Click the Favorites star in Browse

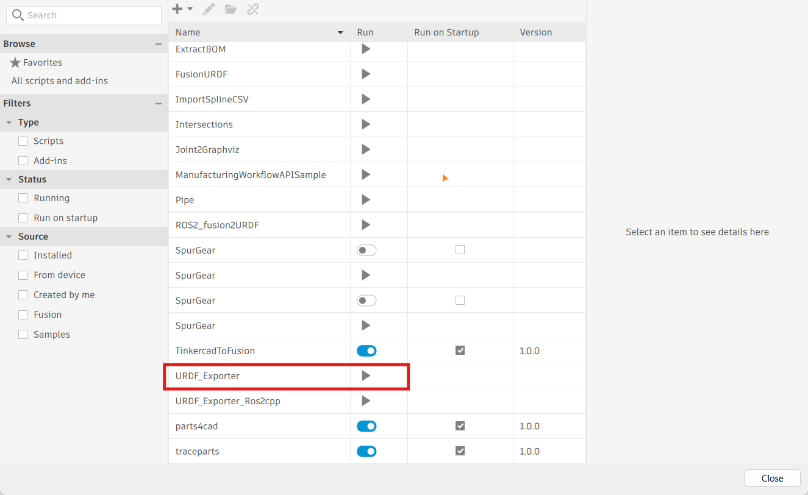pos(16,63)
